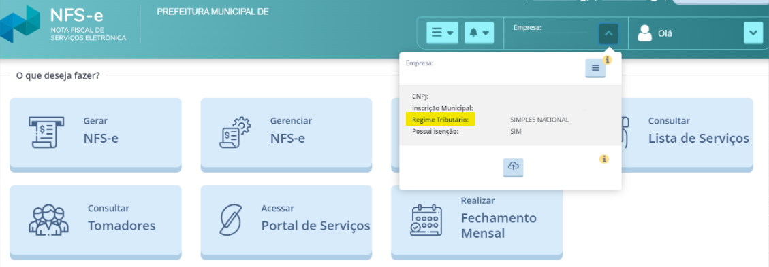
Task: Click the receipt icon on Gerar NFS-e
Action: pyautogui.click(x=46, y=132)
